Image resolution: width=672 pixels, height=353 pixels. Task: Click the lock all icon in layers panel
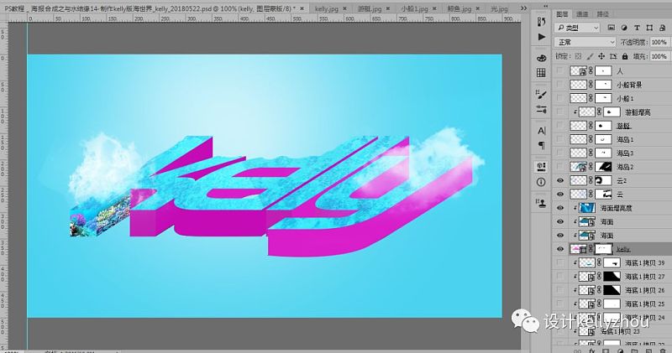coord(625,56)
